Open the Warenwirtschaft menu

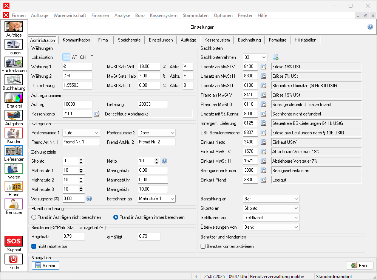(70, 15)
